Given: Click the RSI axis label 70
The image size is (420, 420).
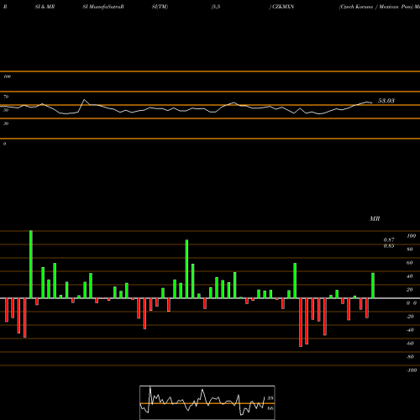Looking at the screenshot, I should tap(6, 97).
